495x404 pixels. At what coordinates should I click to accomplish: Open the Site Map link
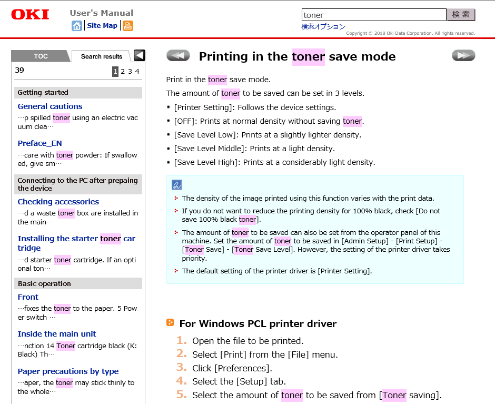click(102, 26)
